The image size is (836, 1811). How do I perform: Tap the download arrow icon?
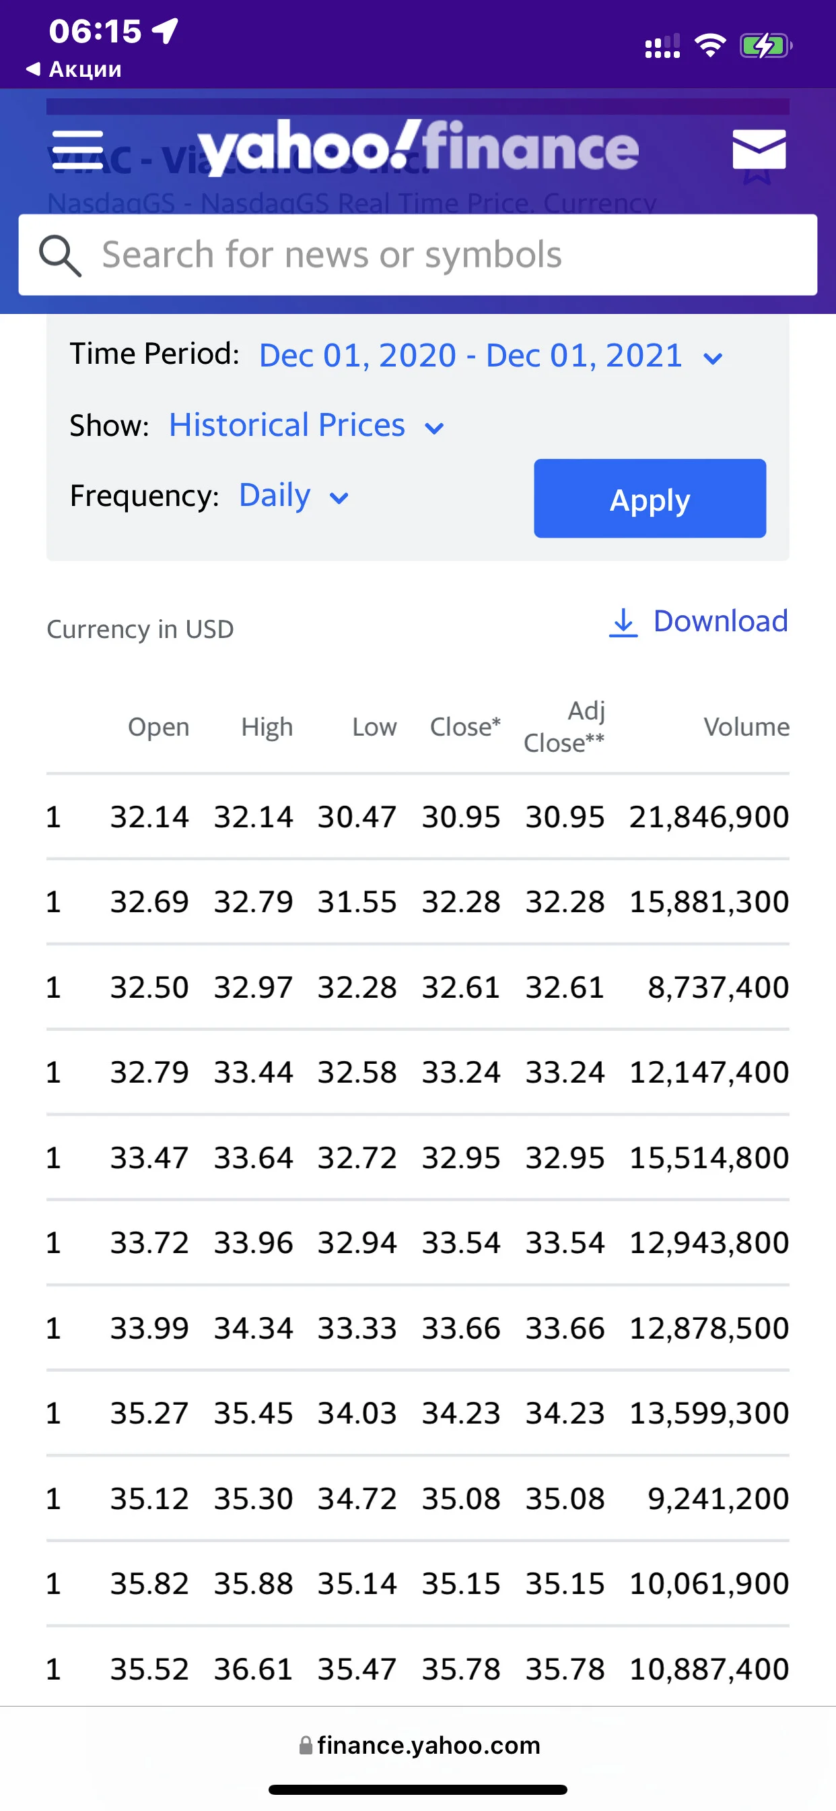(623, 622)
